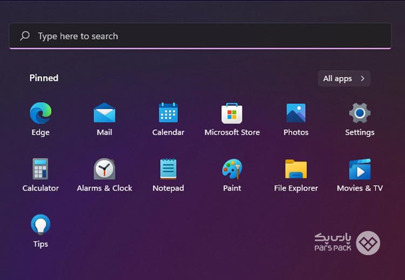Image resolution: width=405 pixels, height=280 pixels.
Task: Click the chevron arrow in All apps
Action: tap(363, 78)
